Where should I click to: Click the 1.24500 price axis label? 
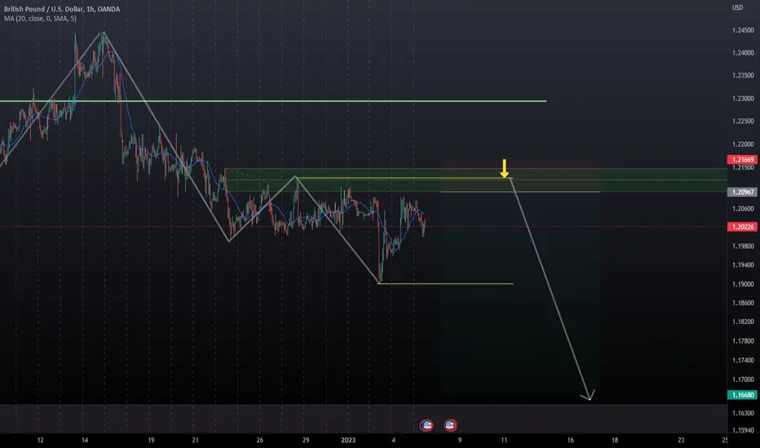tap(743, 30)
